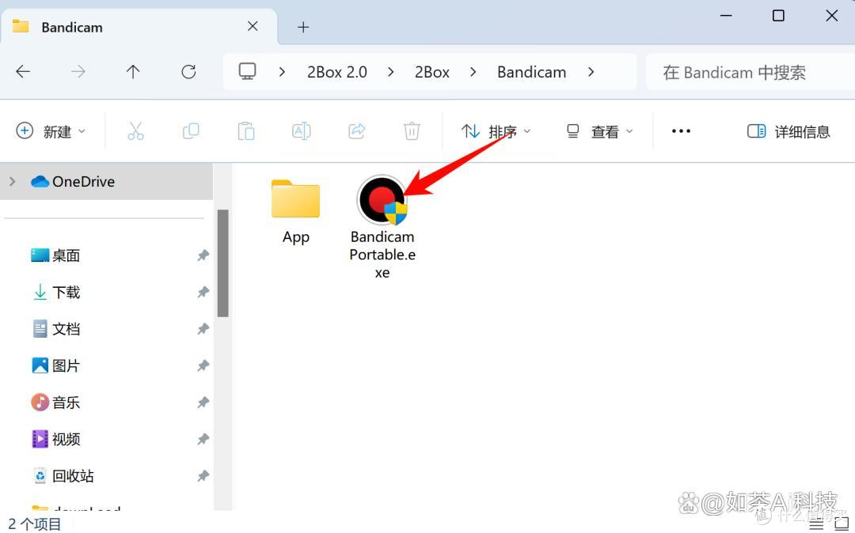
Task: Open 下载 Downloads in sidebar
Action: click(66, 293)
